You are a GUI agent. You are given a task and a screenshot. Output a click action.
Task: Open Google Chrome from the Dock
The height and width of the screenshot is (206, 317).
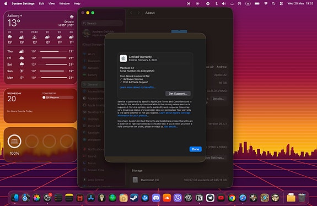232,198
